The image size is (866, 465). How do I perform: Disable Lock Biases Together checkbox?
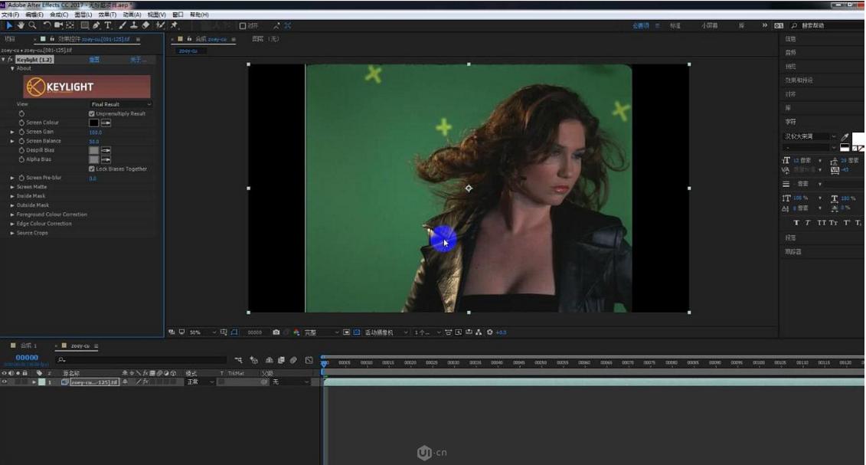(92, 169)
